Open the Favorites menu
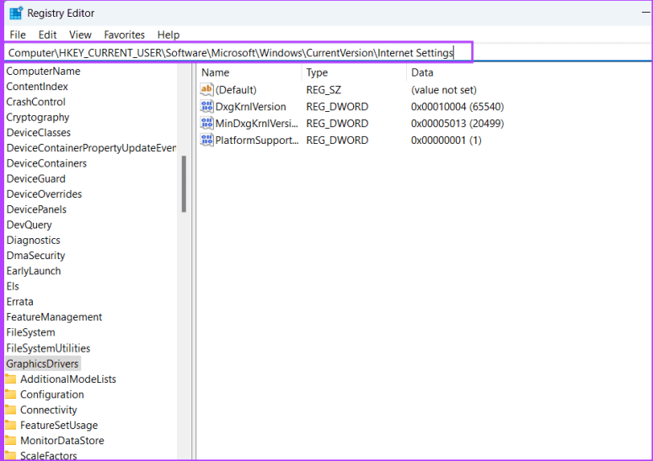Image resolution: width=653 pixels, height=461 pixels. pos(124,34)
